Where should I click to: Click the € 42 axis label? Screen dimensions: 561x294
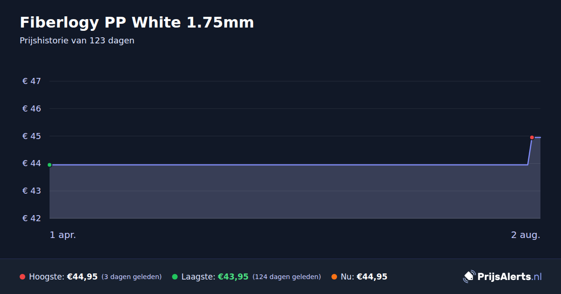point(32,218)
